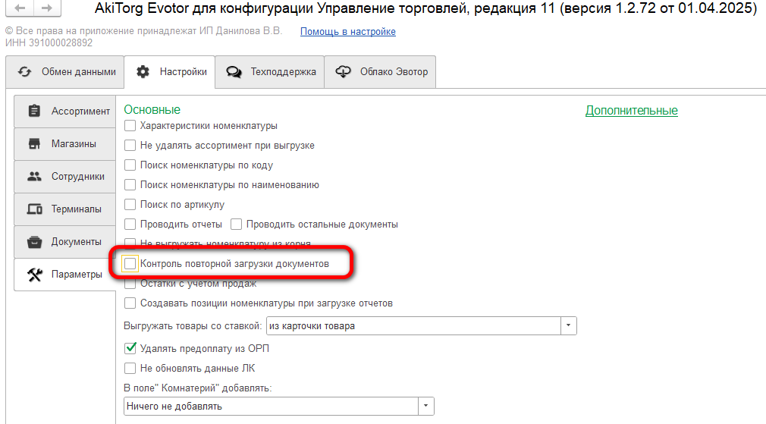Viewport: 766px width, 424px height.
Task: Enable Поиск номенклатуры по коду
Action: click(x=130, y=165)
